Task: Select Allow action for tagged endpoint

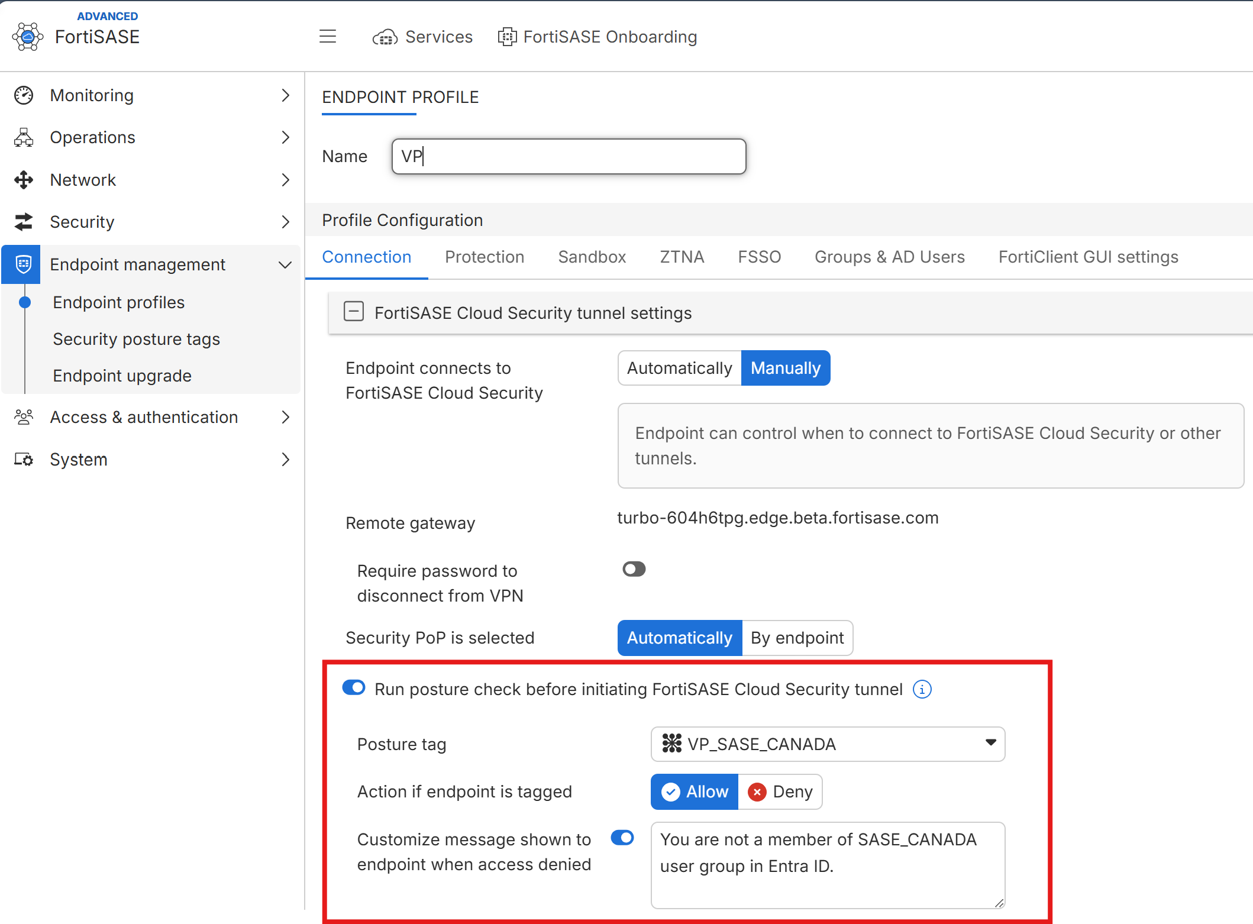Action: click(x=695, y=791)
